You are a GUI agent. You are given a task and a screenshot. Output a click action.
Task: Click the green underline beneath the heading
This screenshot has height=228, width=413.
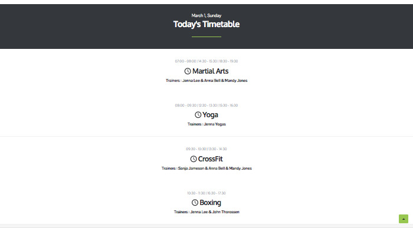[206, 37]
